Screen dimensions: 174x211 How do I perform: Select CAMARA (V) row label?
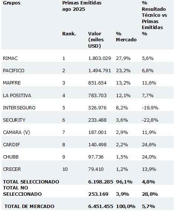(16, 132)
